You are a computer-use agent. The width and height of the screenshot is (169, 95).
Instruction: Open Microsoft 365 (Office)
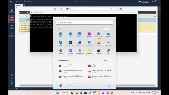point(99,36)
